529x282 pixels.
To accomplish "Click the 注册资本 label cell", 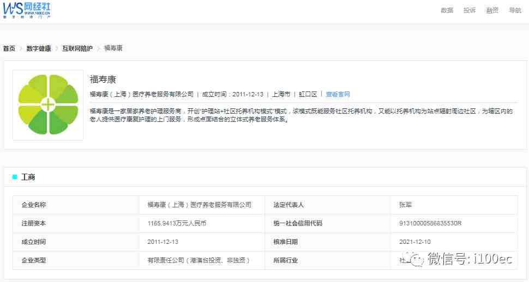I will tap(76, 223).
